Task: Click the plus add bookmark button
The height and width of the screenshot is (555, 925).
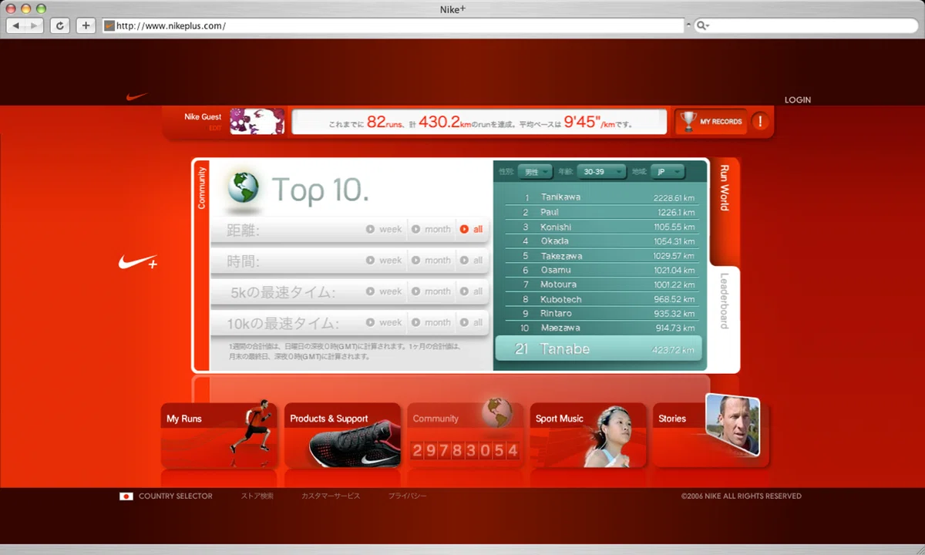Action: pyautogui.click(x=86, y=25)
